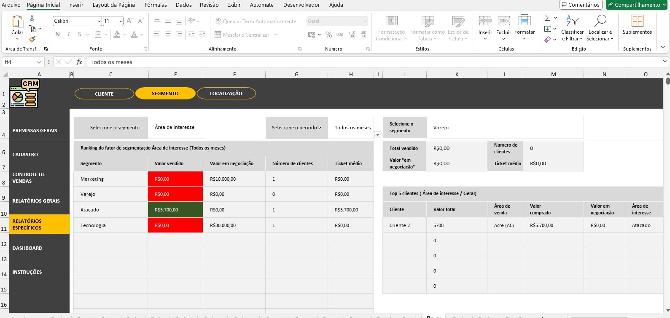The width and height of the screenshot is (670, 318).
Task: Toggle bold formatting (N)
Action: (x=57, y=35)
